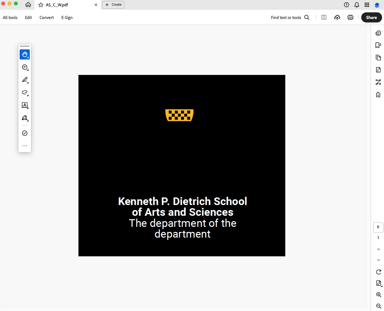Click the Home icon
384x311 pixels.
click(x=28, y=5)
